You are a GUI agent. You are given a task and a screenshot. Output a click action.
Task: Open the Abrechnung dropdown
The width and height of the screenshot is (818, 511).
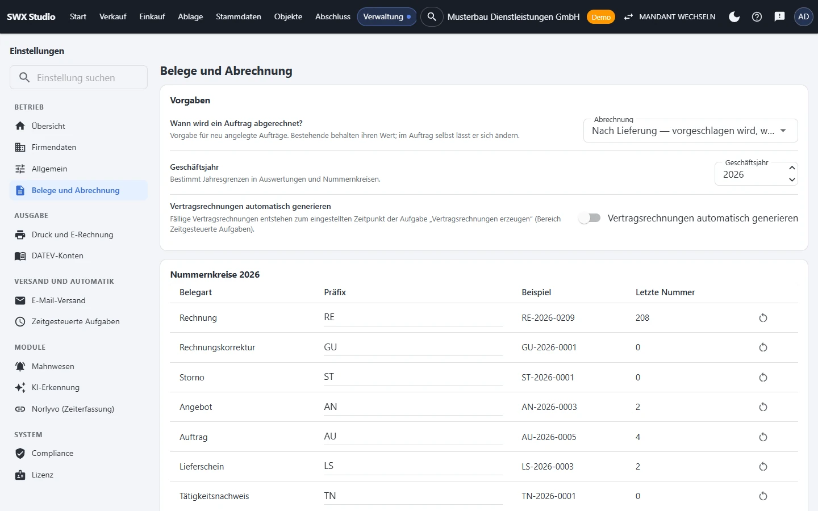[691, 131]
